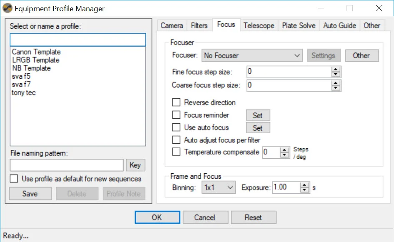Open focuser Settings button
394x242 pixels.
(x=324, y=55)
